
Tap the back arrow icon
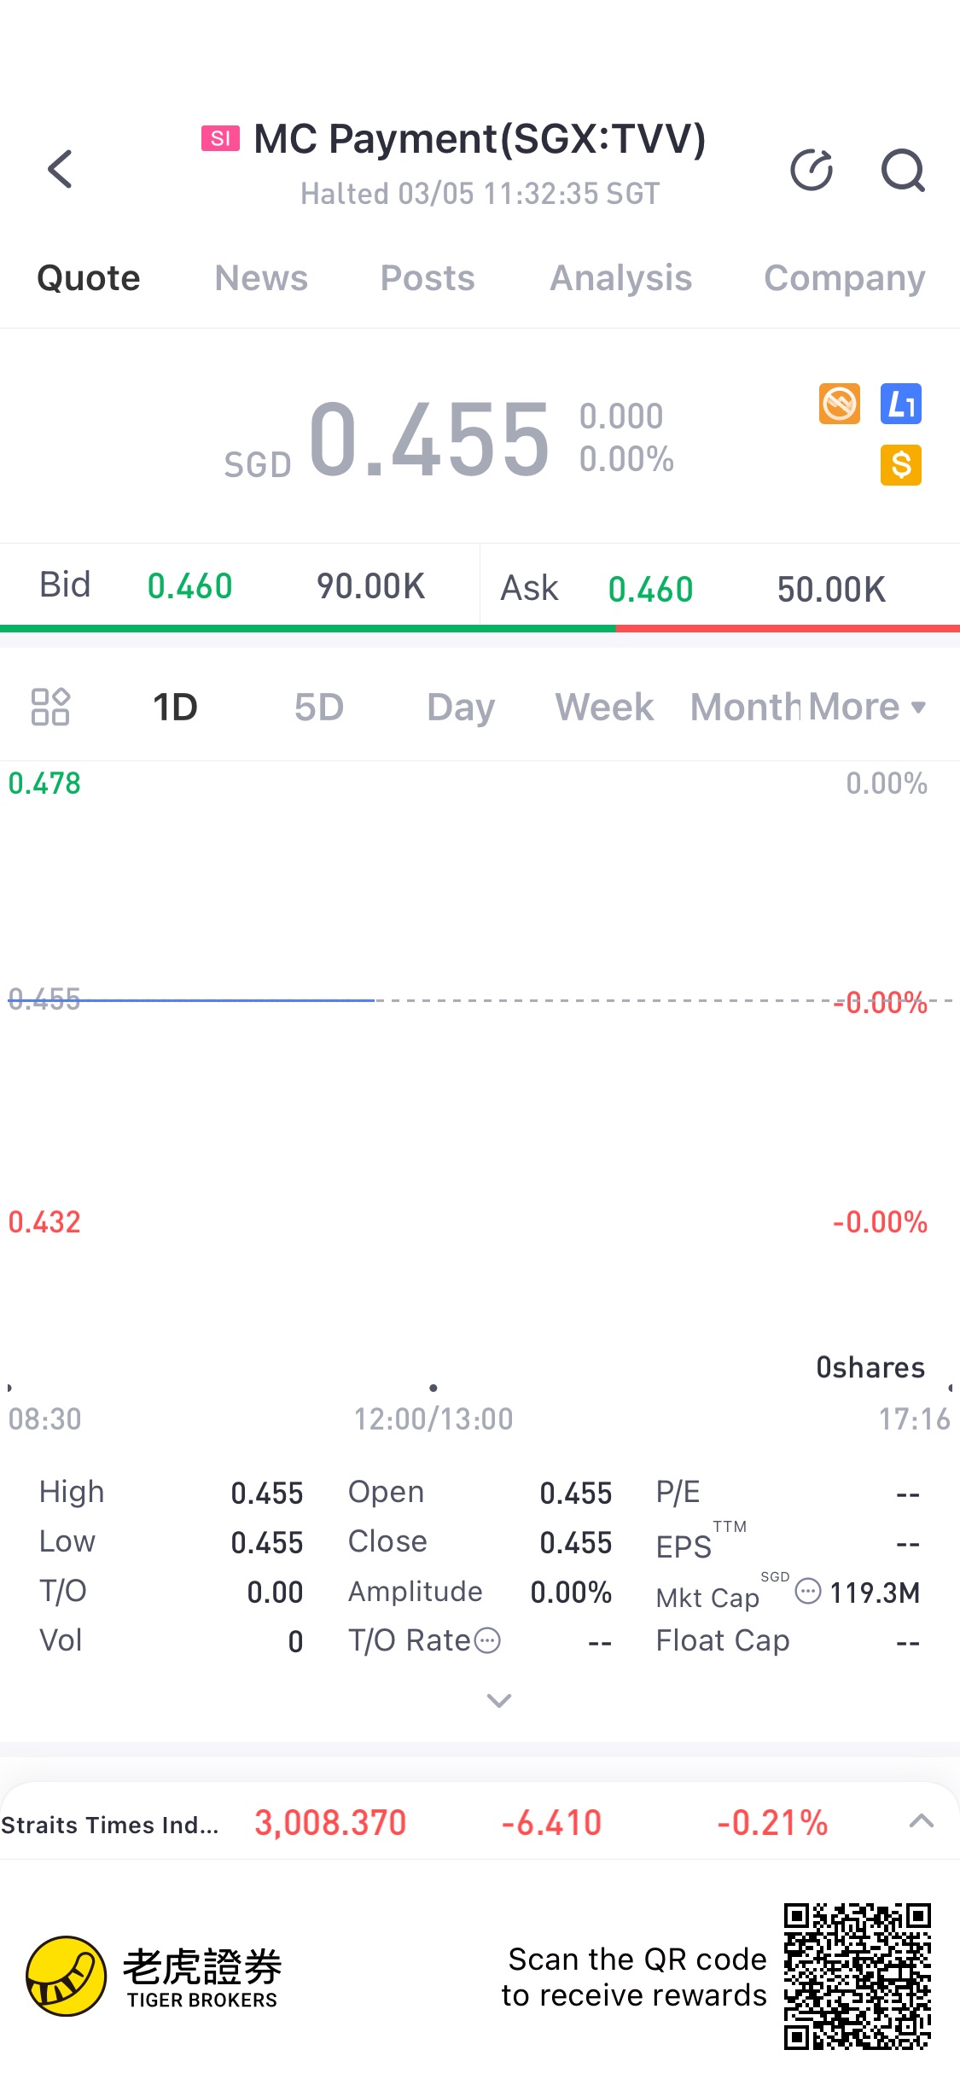[x=60, y=169]
